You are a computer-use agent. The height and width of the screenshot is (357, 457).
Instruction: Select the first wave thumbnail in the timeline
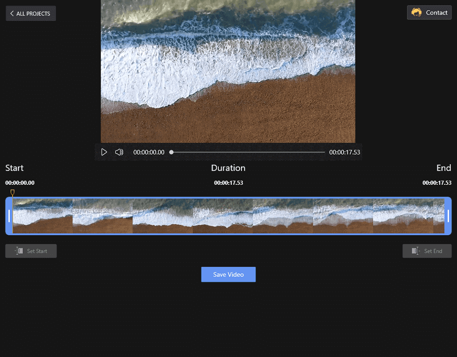[42, 216]
